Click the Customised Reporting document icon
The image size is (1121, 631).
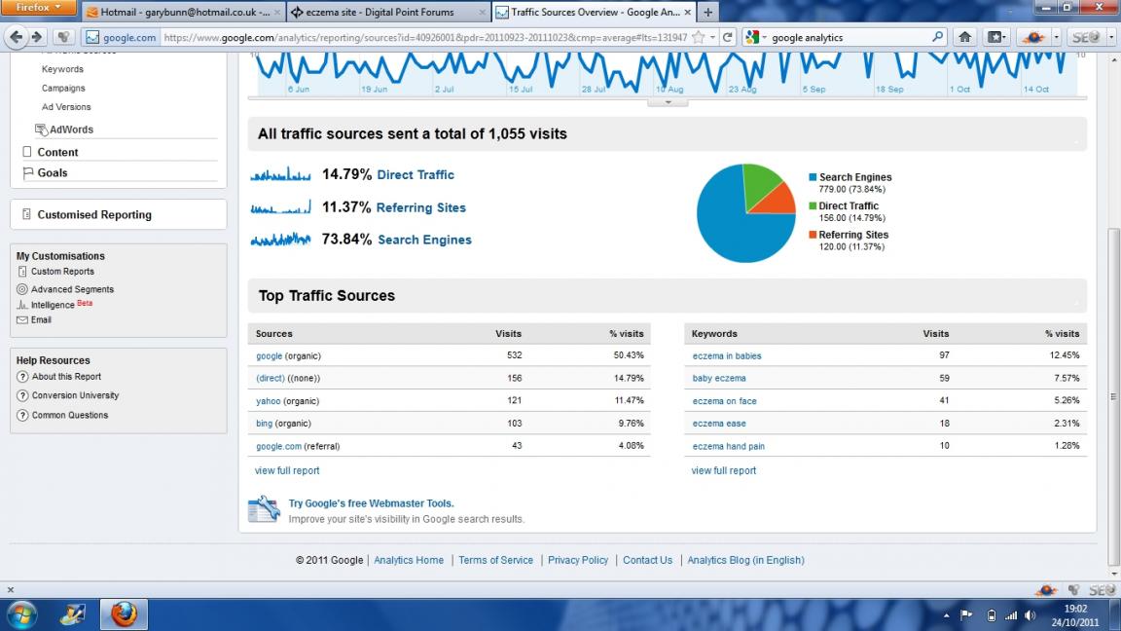[26, 214]
